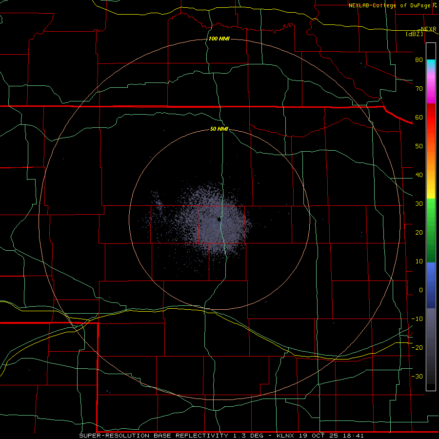Viewport: 439px width, 439px height.
Task: Click the NEXLAB-College of DuPage credit text
Action: click(x=389, y=5)
